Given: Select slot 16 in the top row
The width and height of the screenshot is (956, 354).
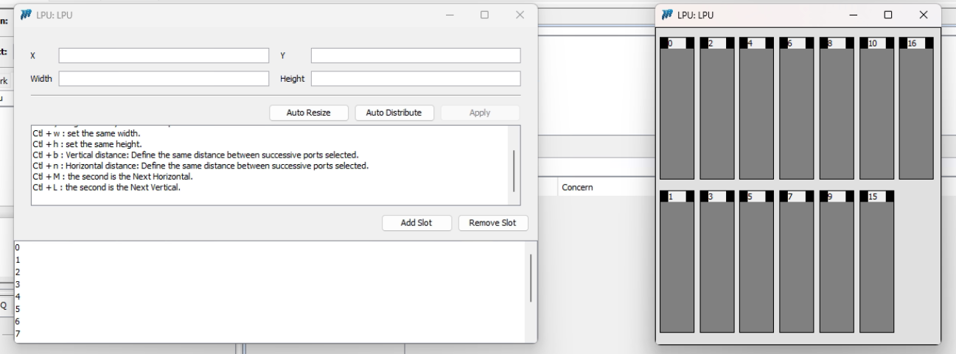Looking at the screenshot, I should [916, 110].
